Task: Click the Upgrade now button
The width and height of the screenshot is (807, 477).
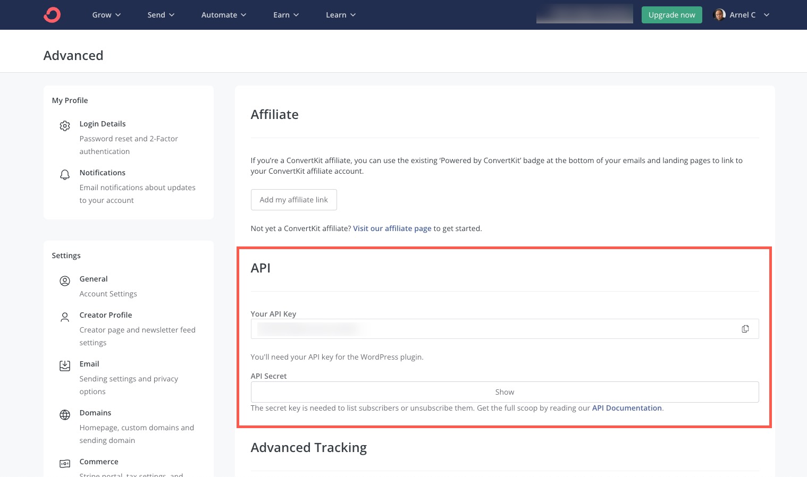Action: 671,14
